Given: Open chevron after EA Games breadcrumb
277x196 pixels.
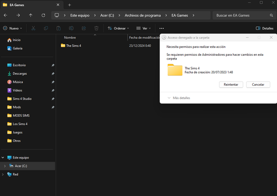Looking at the screenshot, I should click(x=193, y=15).
